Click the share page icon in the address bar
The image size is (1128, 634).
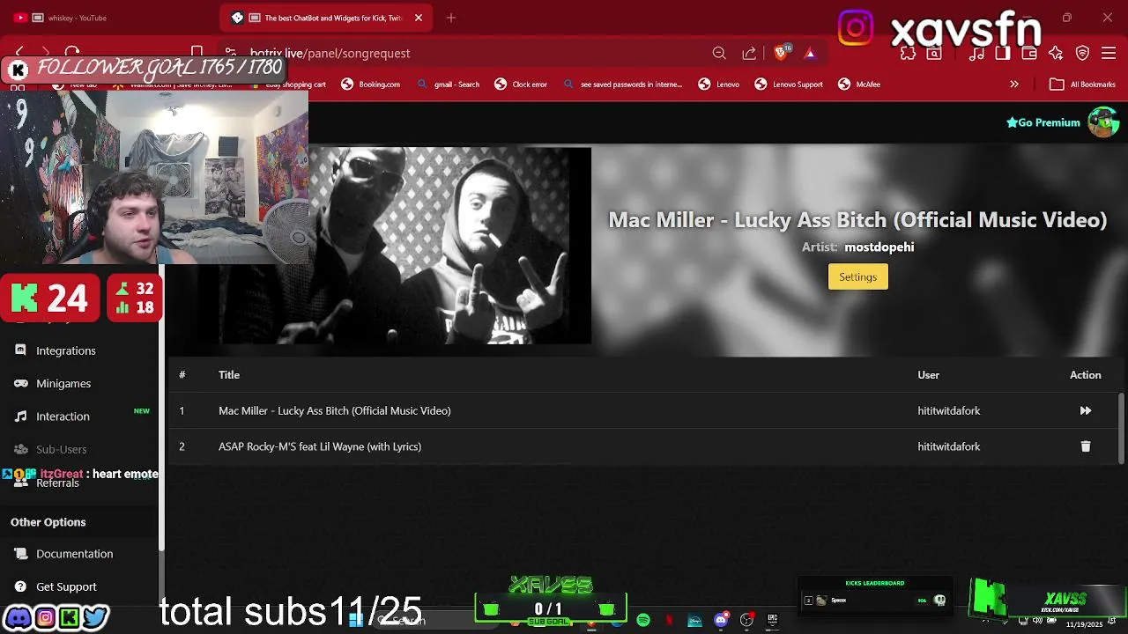pyautogui.click(x=749, y=53)
